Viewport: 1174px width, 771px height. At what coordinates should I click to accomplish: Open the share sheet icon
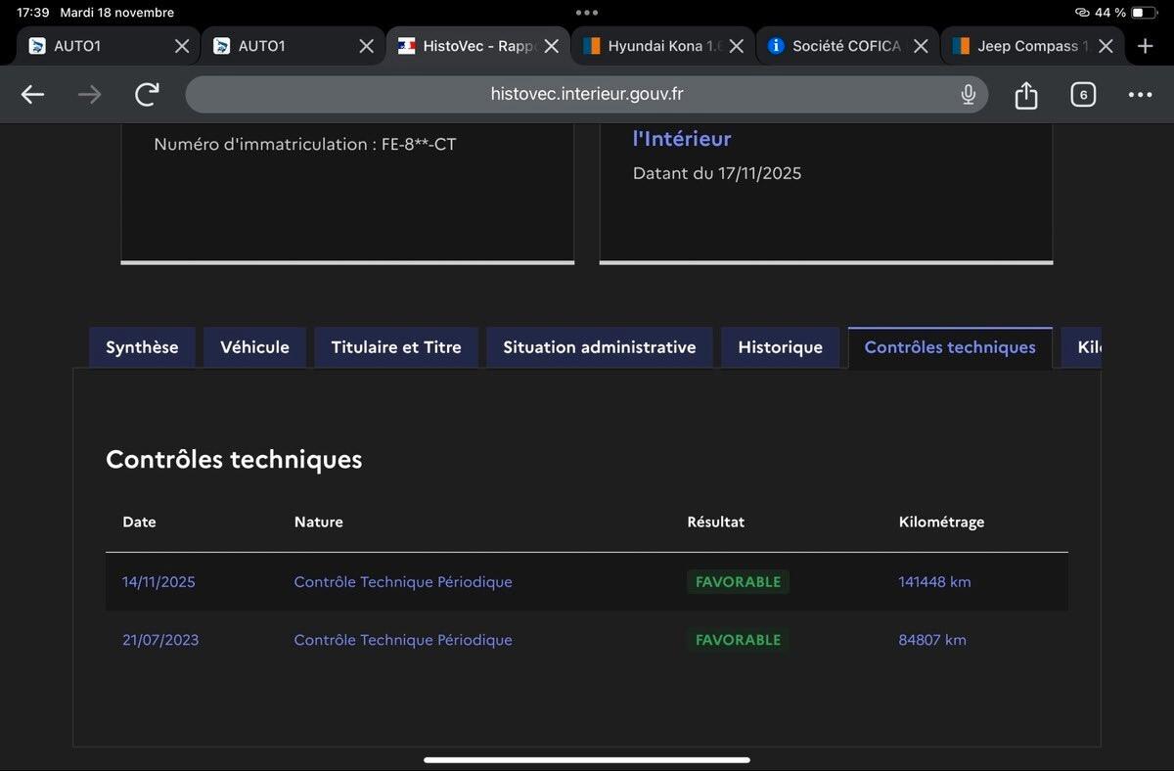click(1025, 95)
